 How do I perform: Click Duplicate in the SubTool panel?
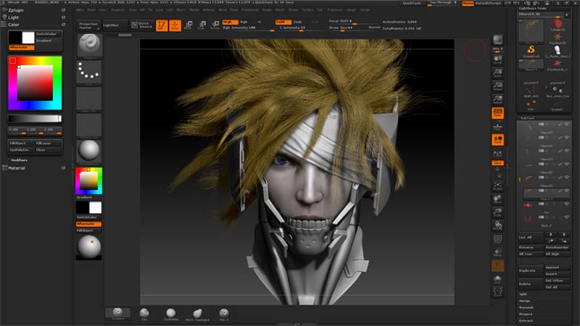(531, 270)
